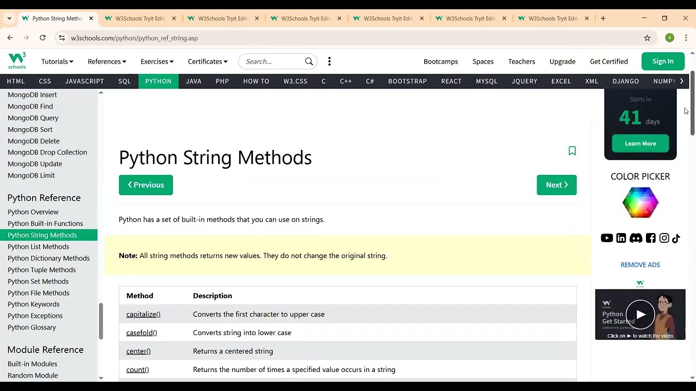
Task: Click the sidebar scrollbar thumb
Action: [x=101, y=321]
